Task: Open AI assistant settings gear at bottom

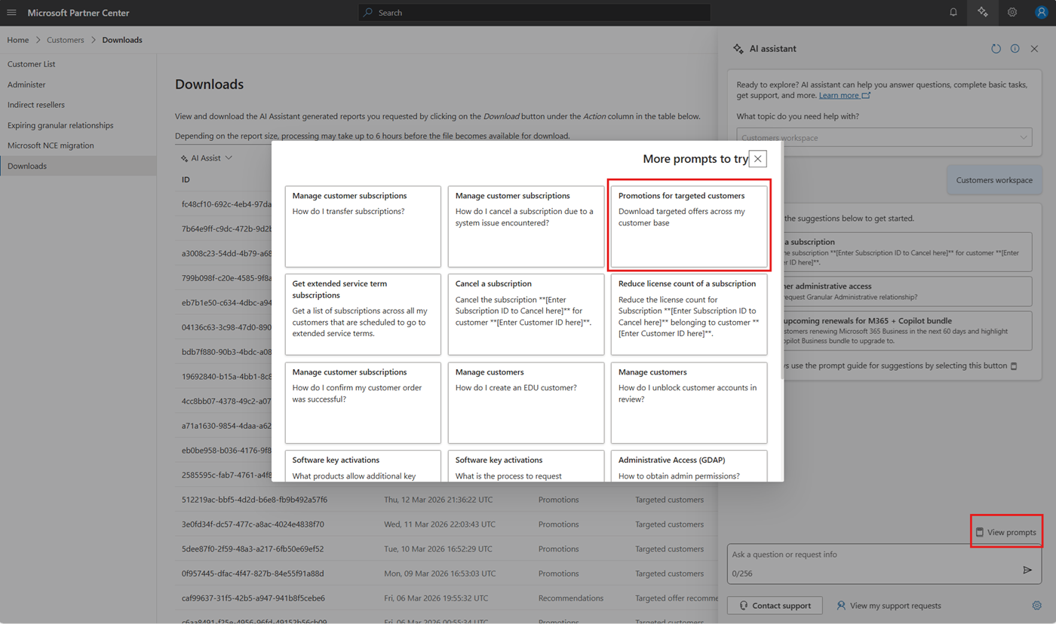Action: point(1036,605)
